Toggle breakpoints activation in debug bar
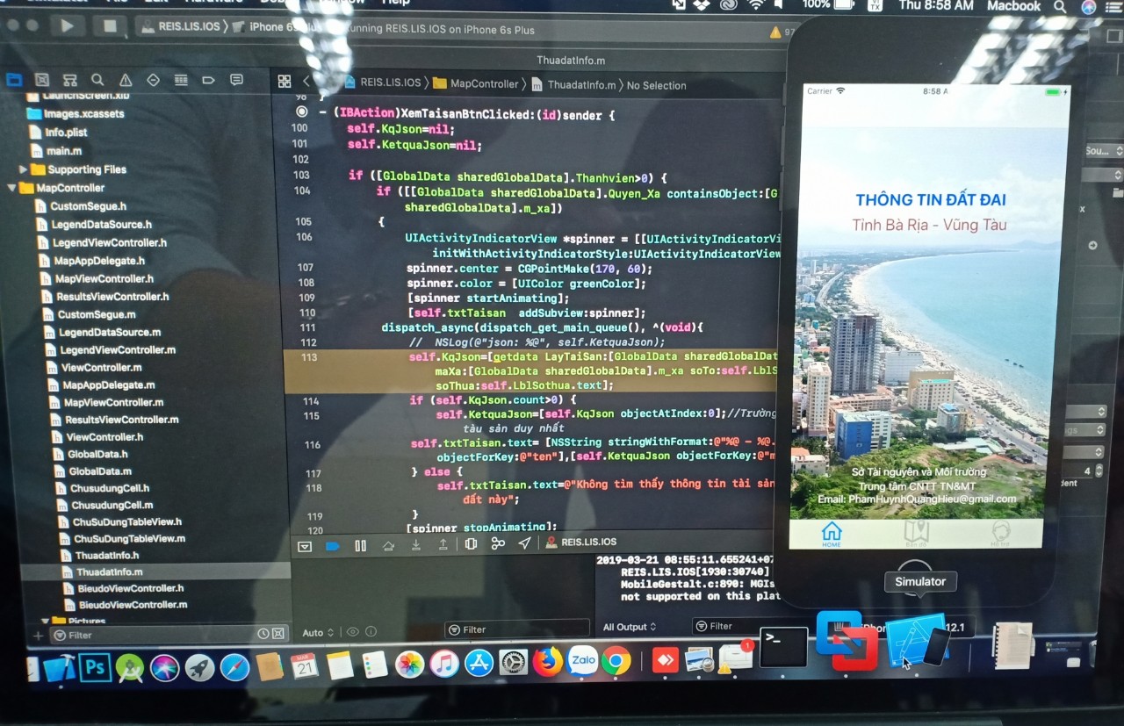The image size is (1124, 726). (x=332, y=546)
